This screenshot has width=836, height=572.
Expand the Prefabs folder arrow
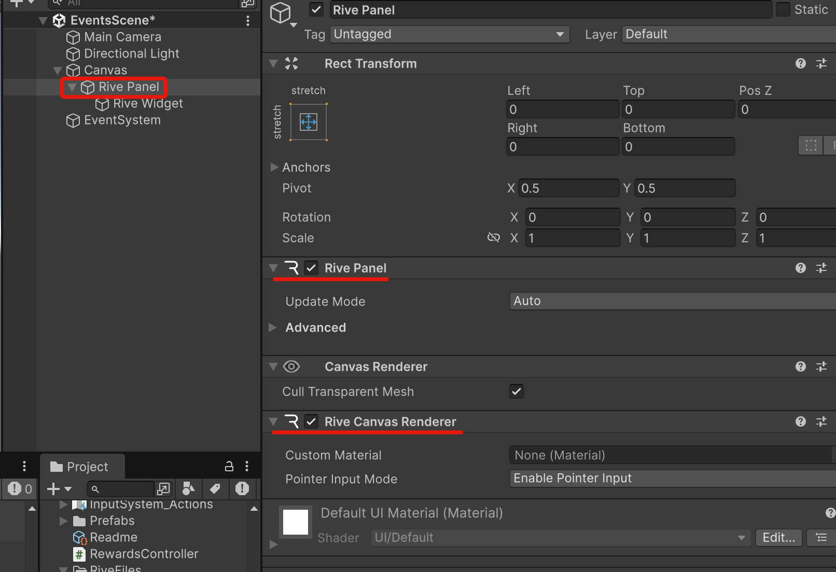coord(63,521)
